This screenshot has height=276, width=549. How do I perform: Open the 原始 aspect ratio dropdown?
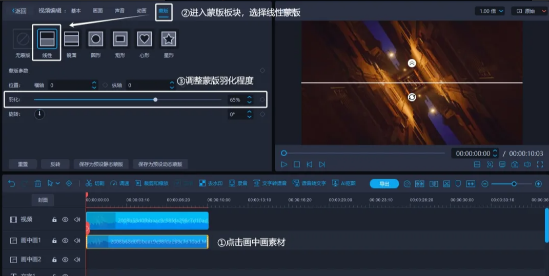[530, 11]
